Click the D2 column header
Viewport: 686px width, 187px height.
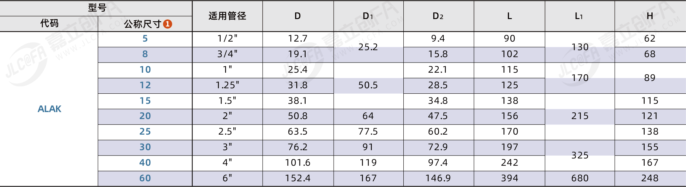(438, 16)
